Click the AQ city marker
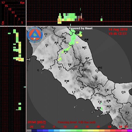This screenshot has height=132, width=132. [x=83, y=70]
